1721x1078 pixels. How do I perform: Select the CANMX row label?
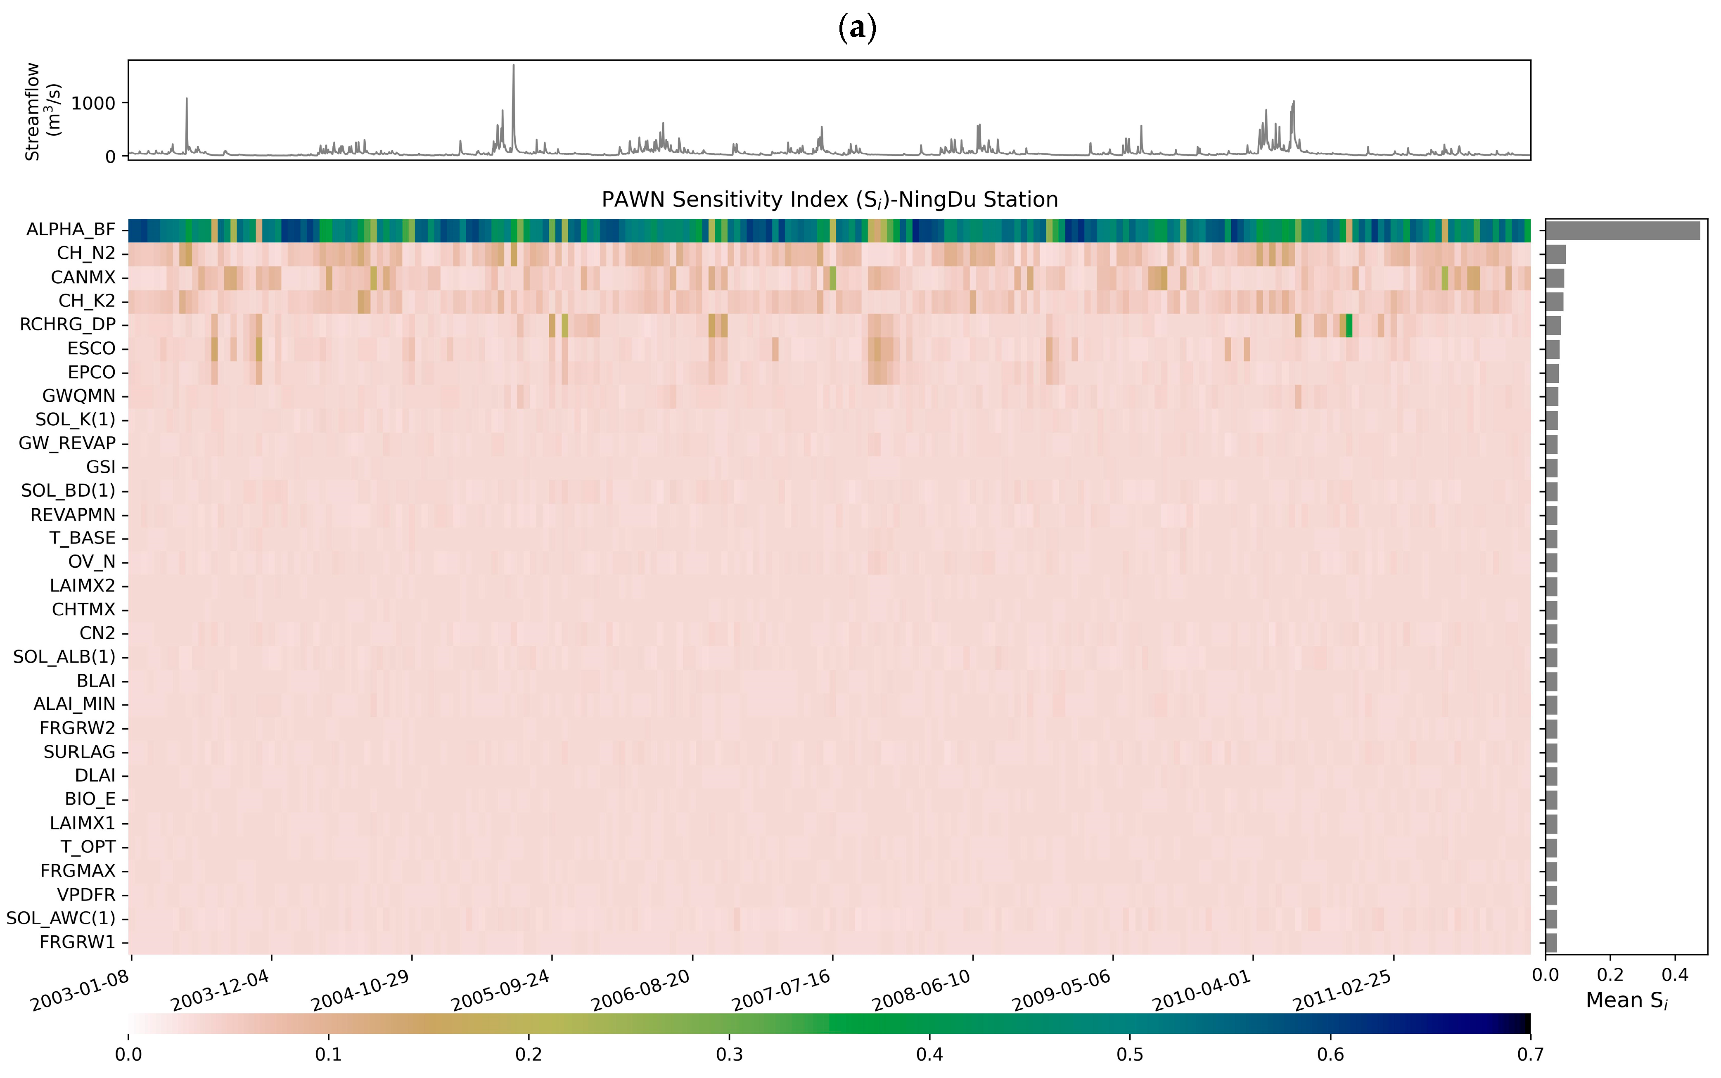coord(83,277)
